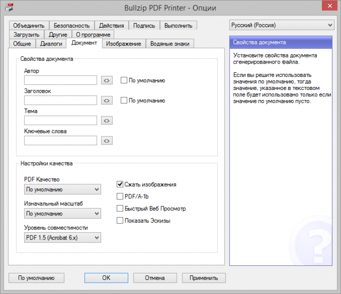Open the PDF Качество dropdown

point(62,189)
